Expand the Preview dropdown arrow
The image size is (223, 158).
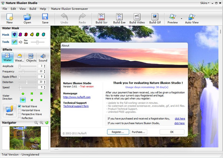181,18
